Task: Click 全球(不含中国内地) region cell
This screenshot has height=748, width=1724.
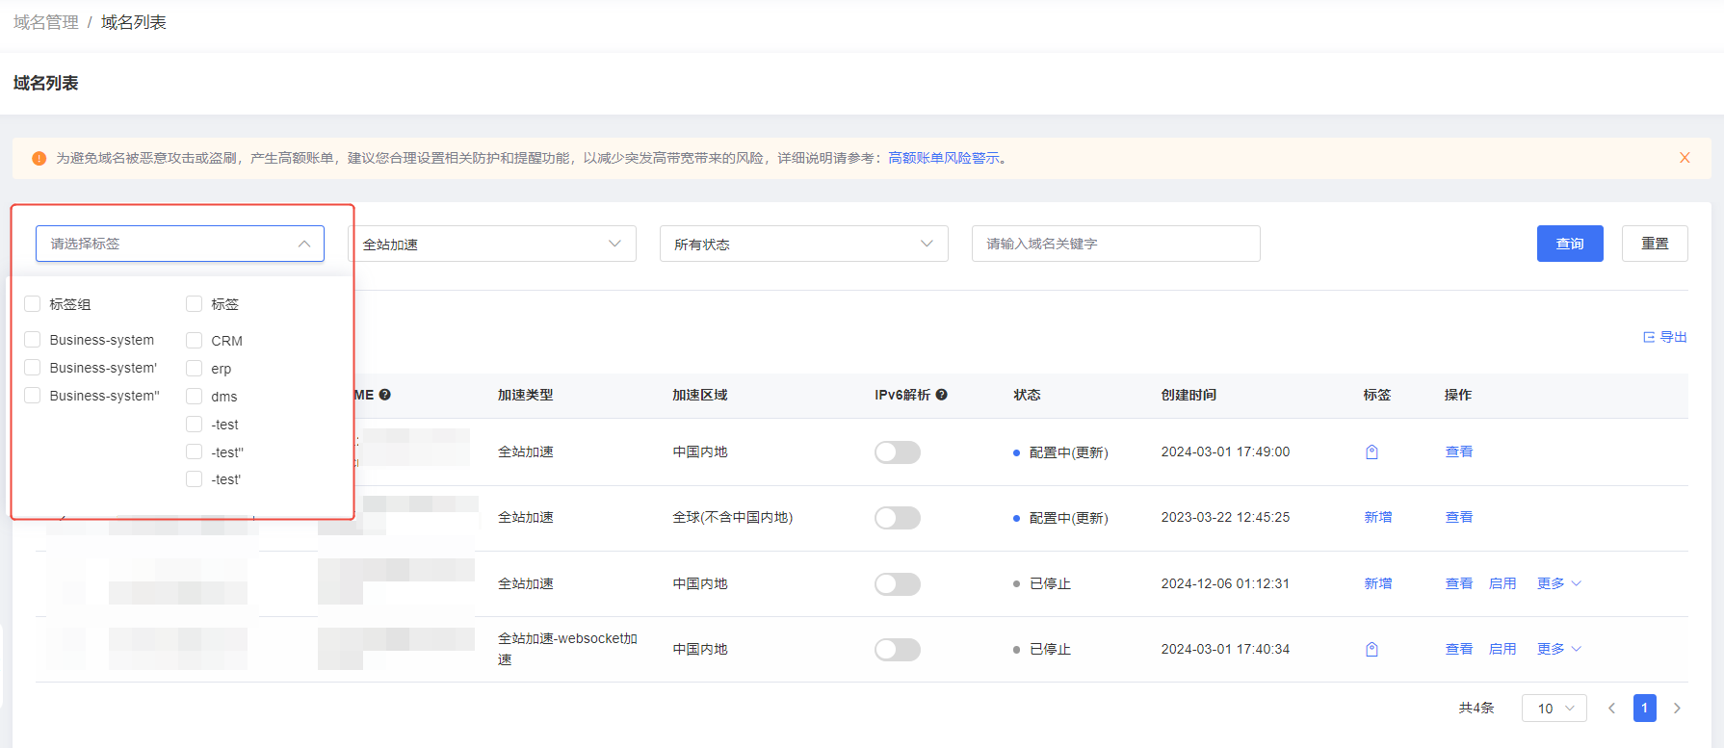Action: tap(733, 517)
